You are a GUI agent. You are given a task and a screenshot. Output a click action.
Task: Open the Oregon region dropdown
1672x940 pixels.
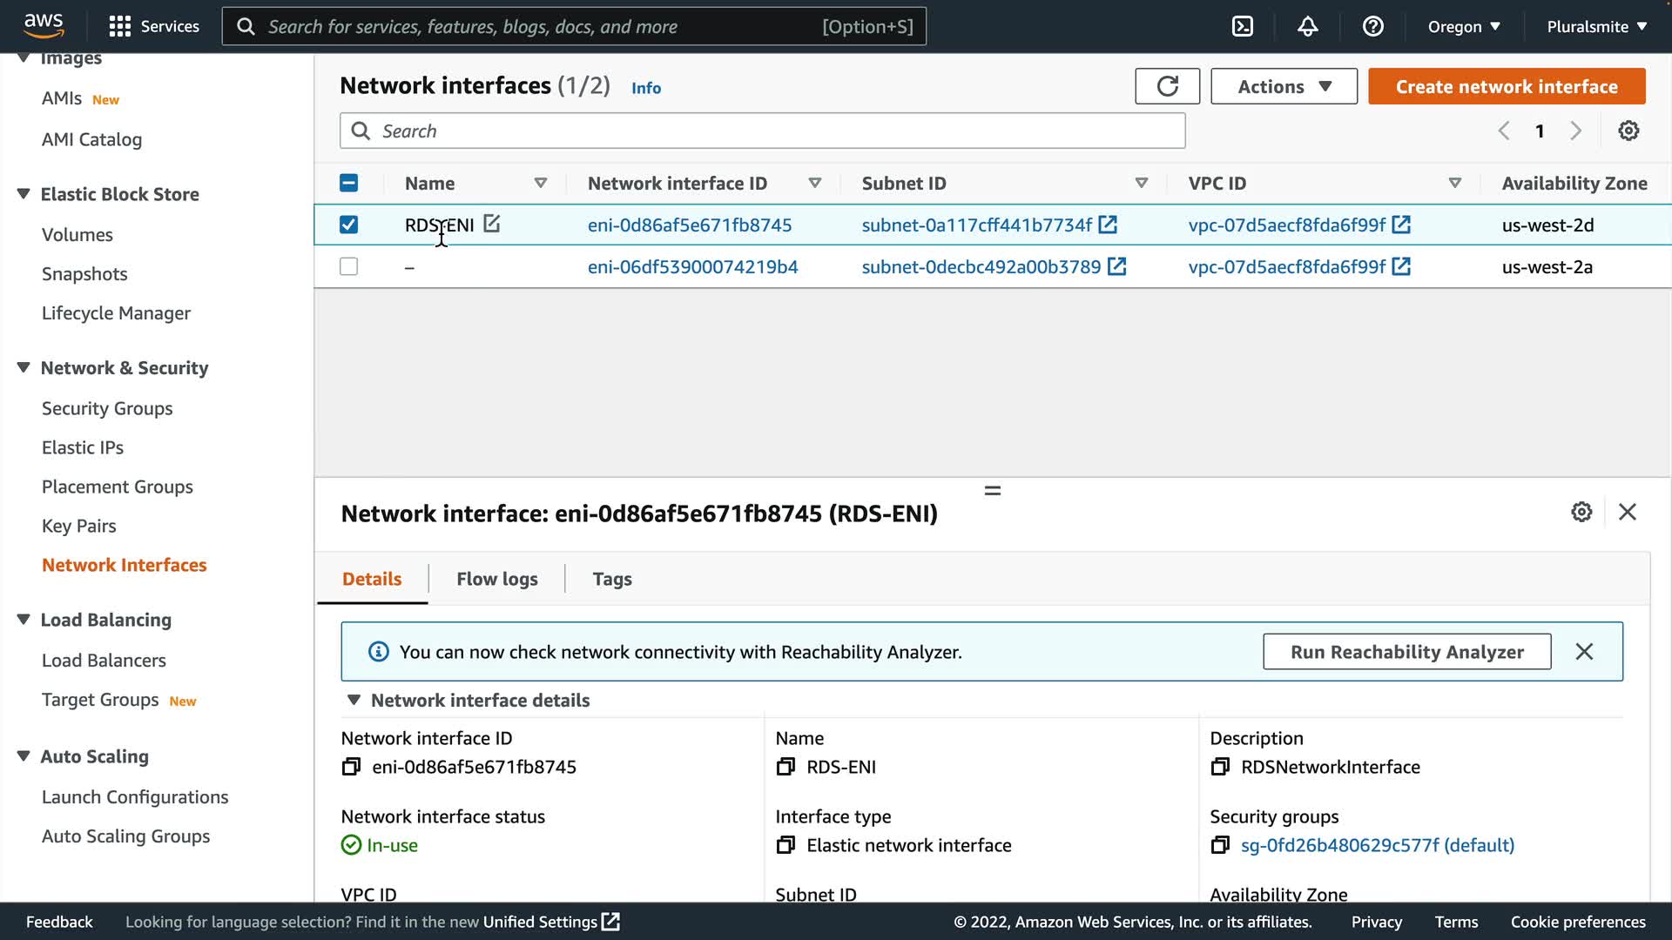[x=1463, y=26]
